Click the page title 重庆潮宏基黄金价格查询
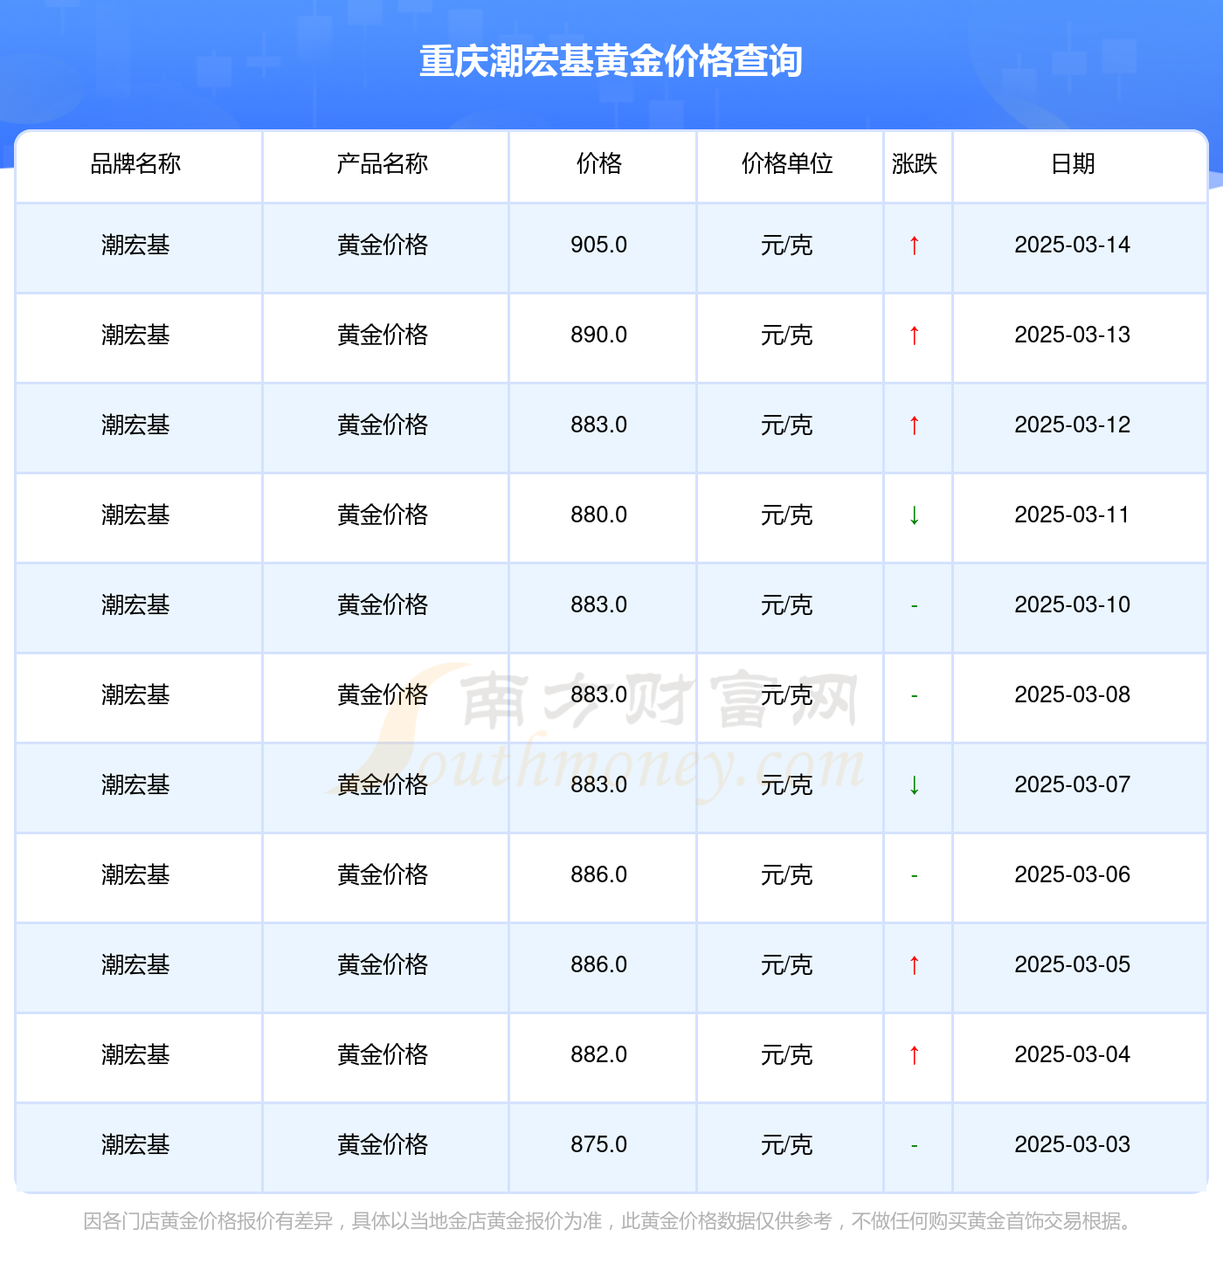Screen dimensions: 1223x1271 coord(611,61)
